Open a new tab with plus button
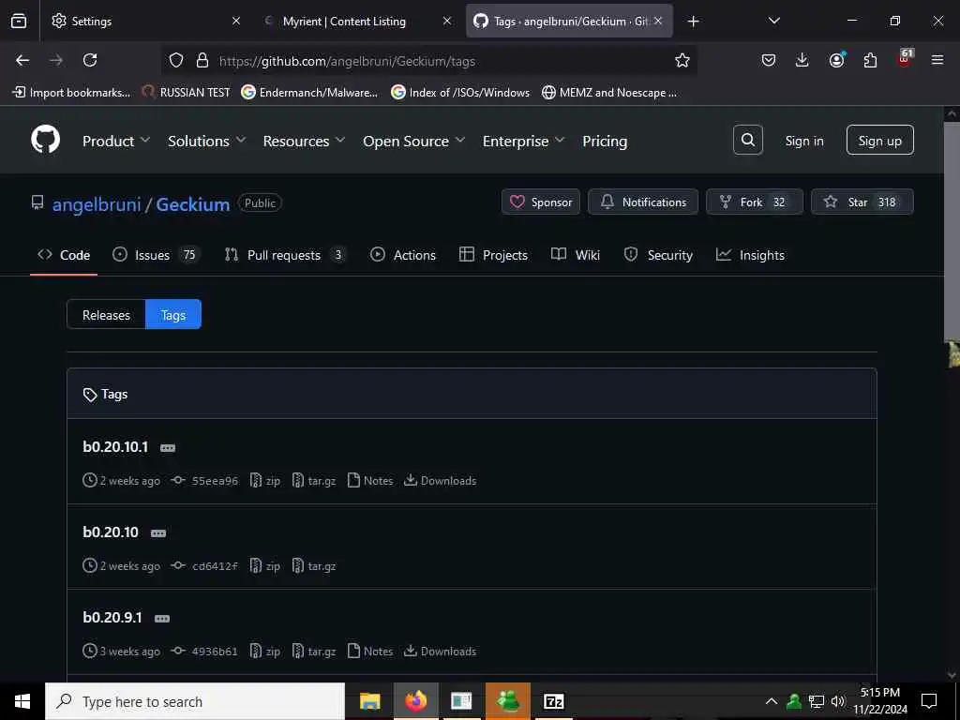This screenshot has width=960, height=720. (x=693, y=22)
